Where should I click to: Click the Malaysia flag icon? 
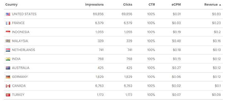coord(8,41)
